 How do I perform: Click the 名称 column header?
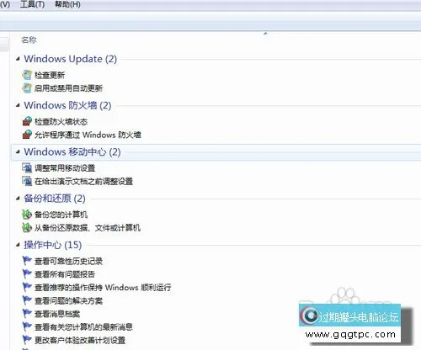point(29,40)
